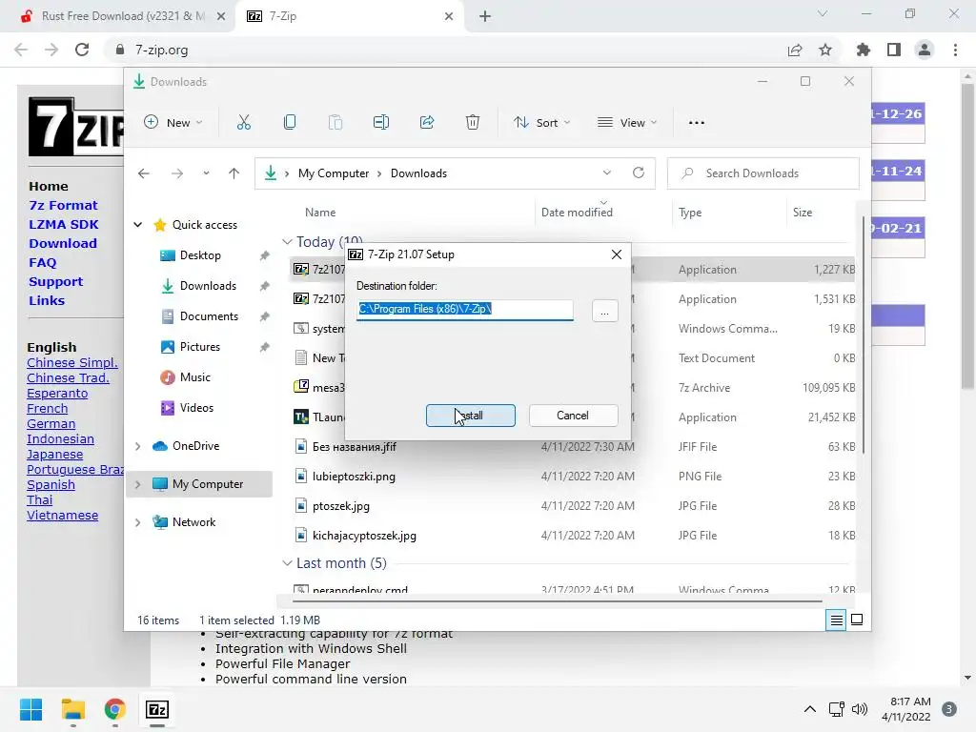Collapse the Quick access tree node
976x732 pixels.
pos(137,225)
